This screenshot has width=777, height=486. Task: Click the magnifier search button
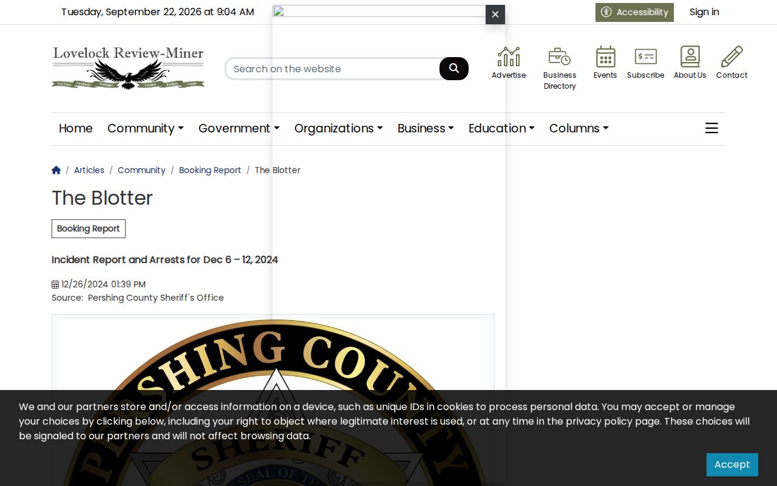pyautogui.click(x=454, y=69)
